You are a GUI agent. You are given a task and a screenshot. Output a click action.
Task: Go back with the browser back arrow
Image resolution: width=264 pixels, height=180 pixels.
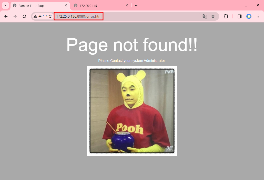click(x=6, y=16)
